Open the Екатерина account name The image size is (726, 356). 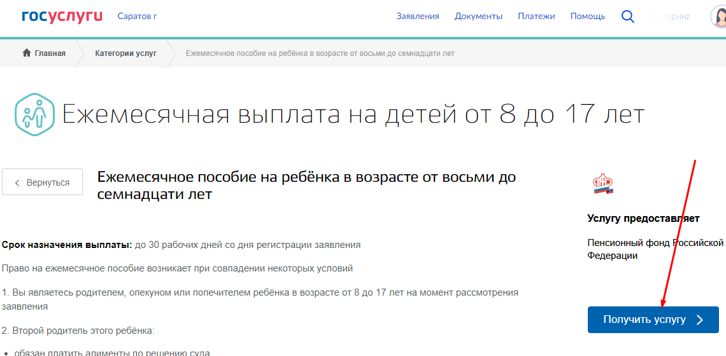tap(670, 17)
